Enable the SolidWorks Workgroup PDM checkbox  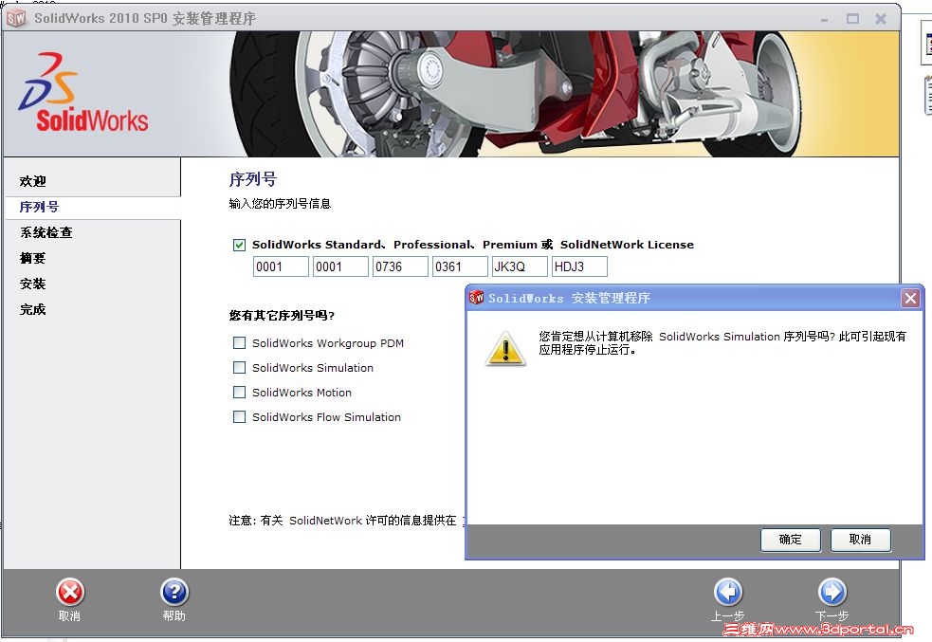coord(239,343)
